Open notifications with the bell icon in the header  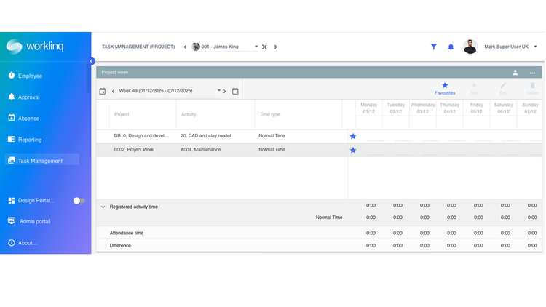451,47
